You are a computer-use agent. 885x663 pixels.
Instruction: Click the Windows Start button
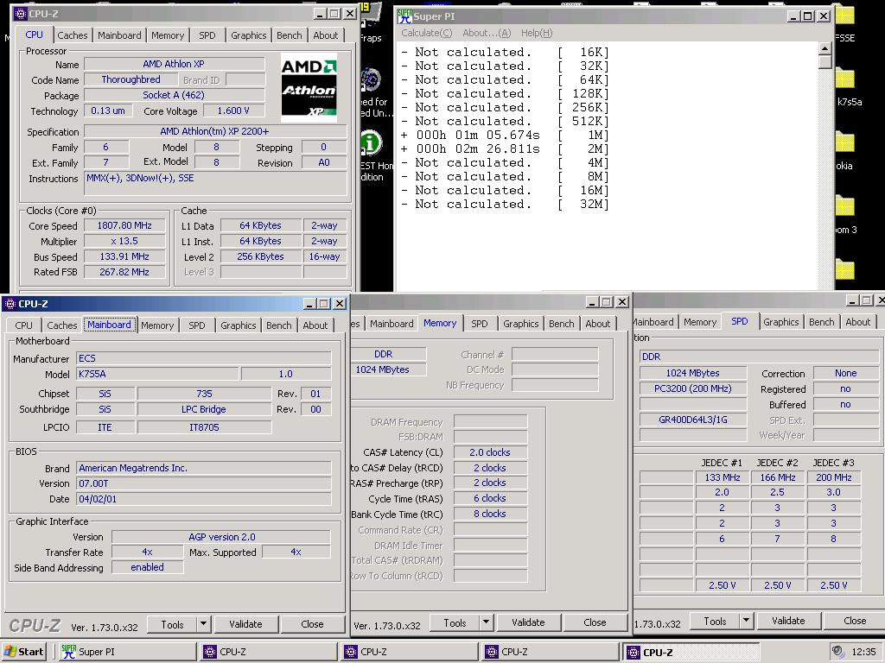pyautogui.click(x=23, y=652)
